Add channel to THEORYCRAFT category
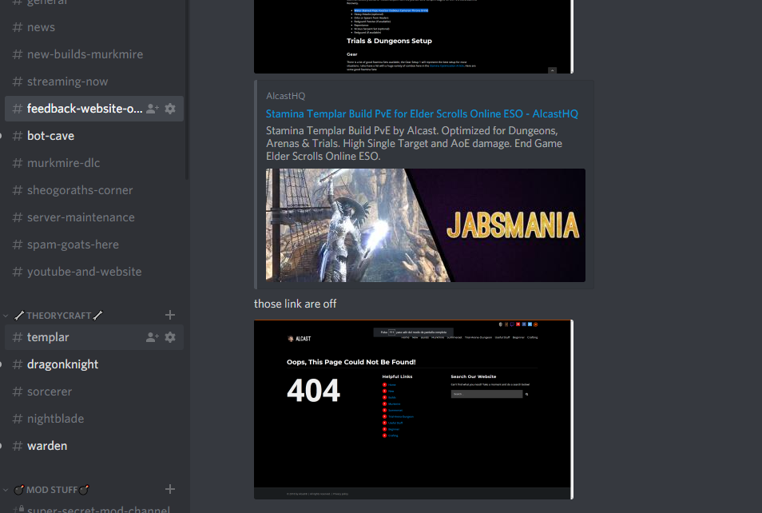Screen dimensions: 762x513 click(x=170, y=315)
